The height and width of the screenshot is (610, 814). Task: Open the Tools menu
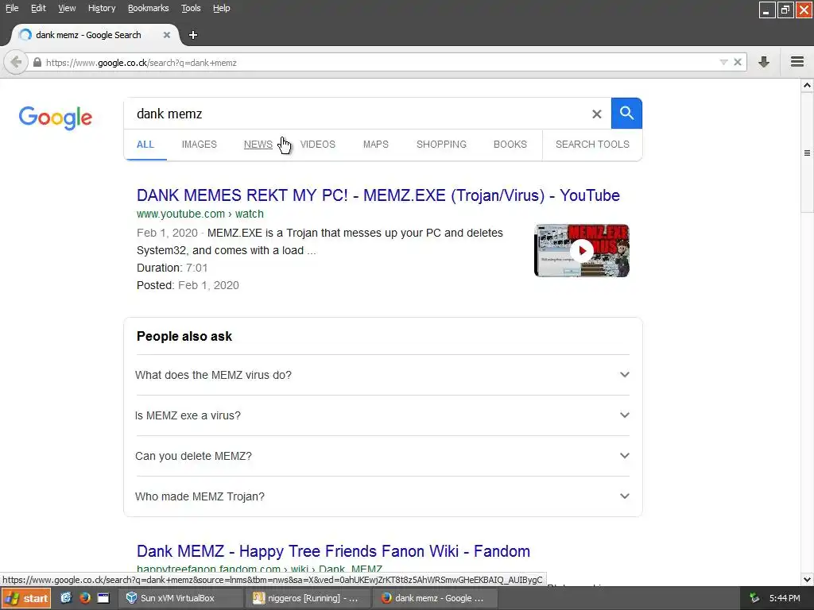click(191, 8)
